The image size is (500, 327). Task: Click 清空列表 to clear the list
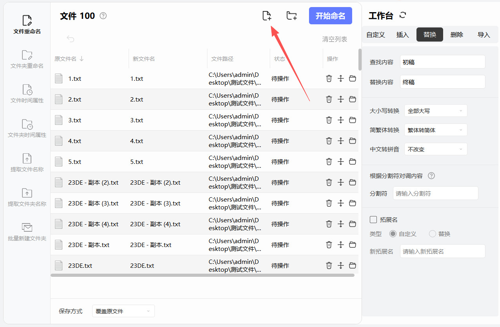(x=335, y=39)
